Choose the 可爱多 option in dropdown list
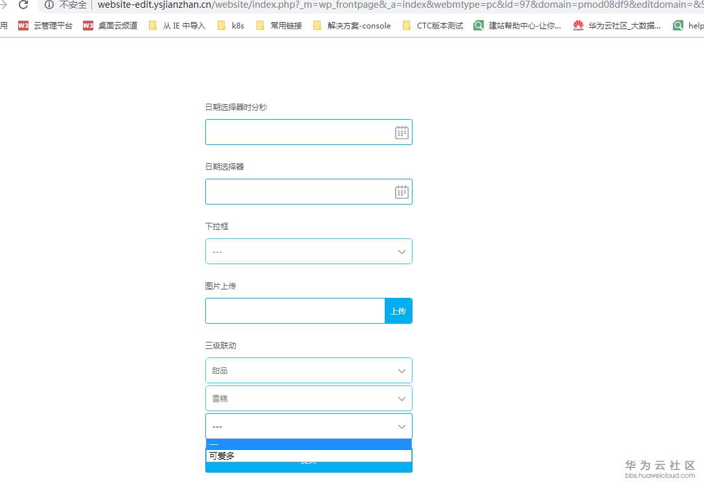Viewport: 704px width, 485px height. (x=308, y=456)
